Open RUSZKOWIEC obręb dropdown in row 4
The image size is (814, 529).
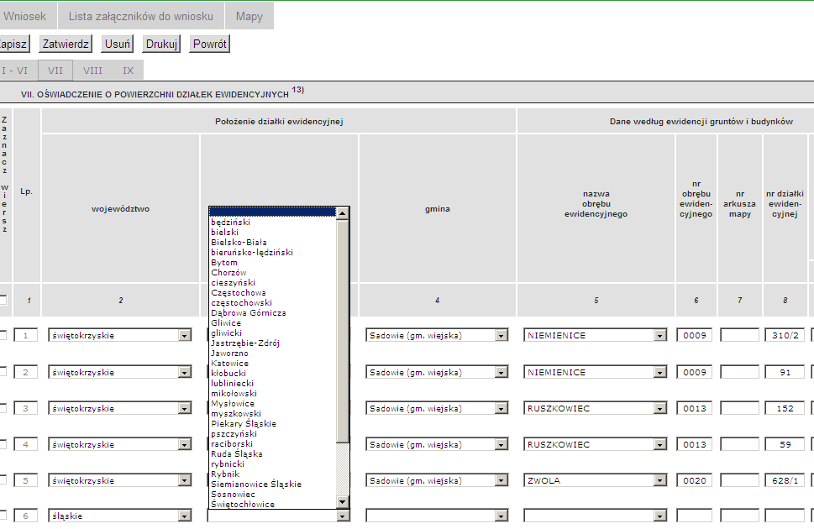click(x=596, y=444)
